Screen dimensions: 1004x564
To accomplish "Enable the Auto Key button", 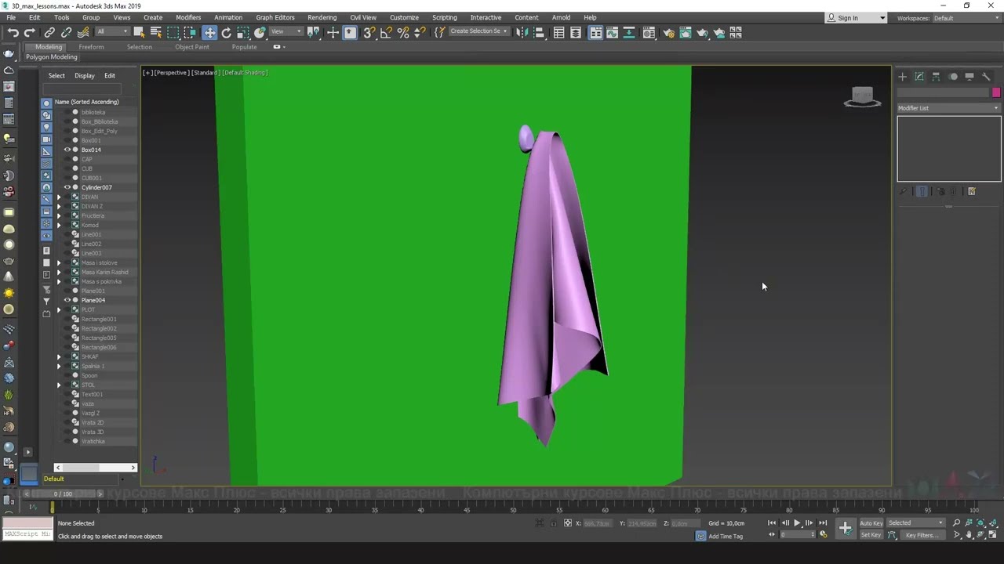I will click(871, 522).
